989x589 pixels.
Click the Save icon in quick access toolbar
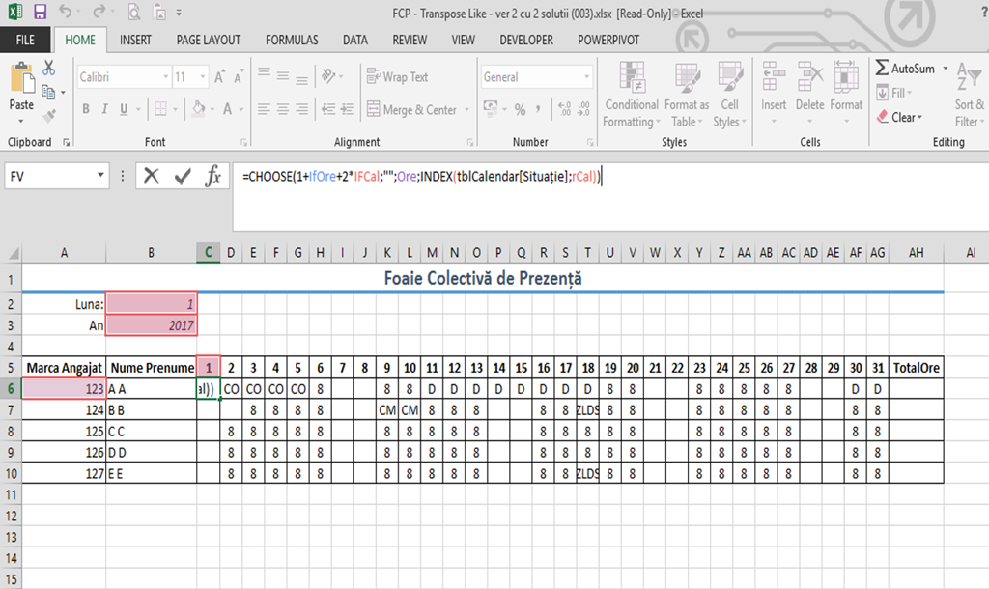[x=40, y=13]
